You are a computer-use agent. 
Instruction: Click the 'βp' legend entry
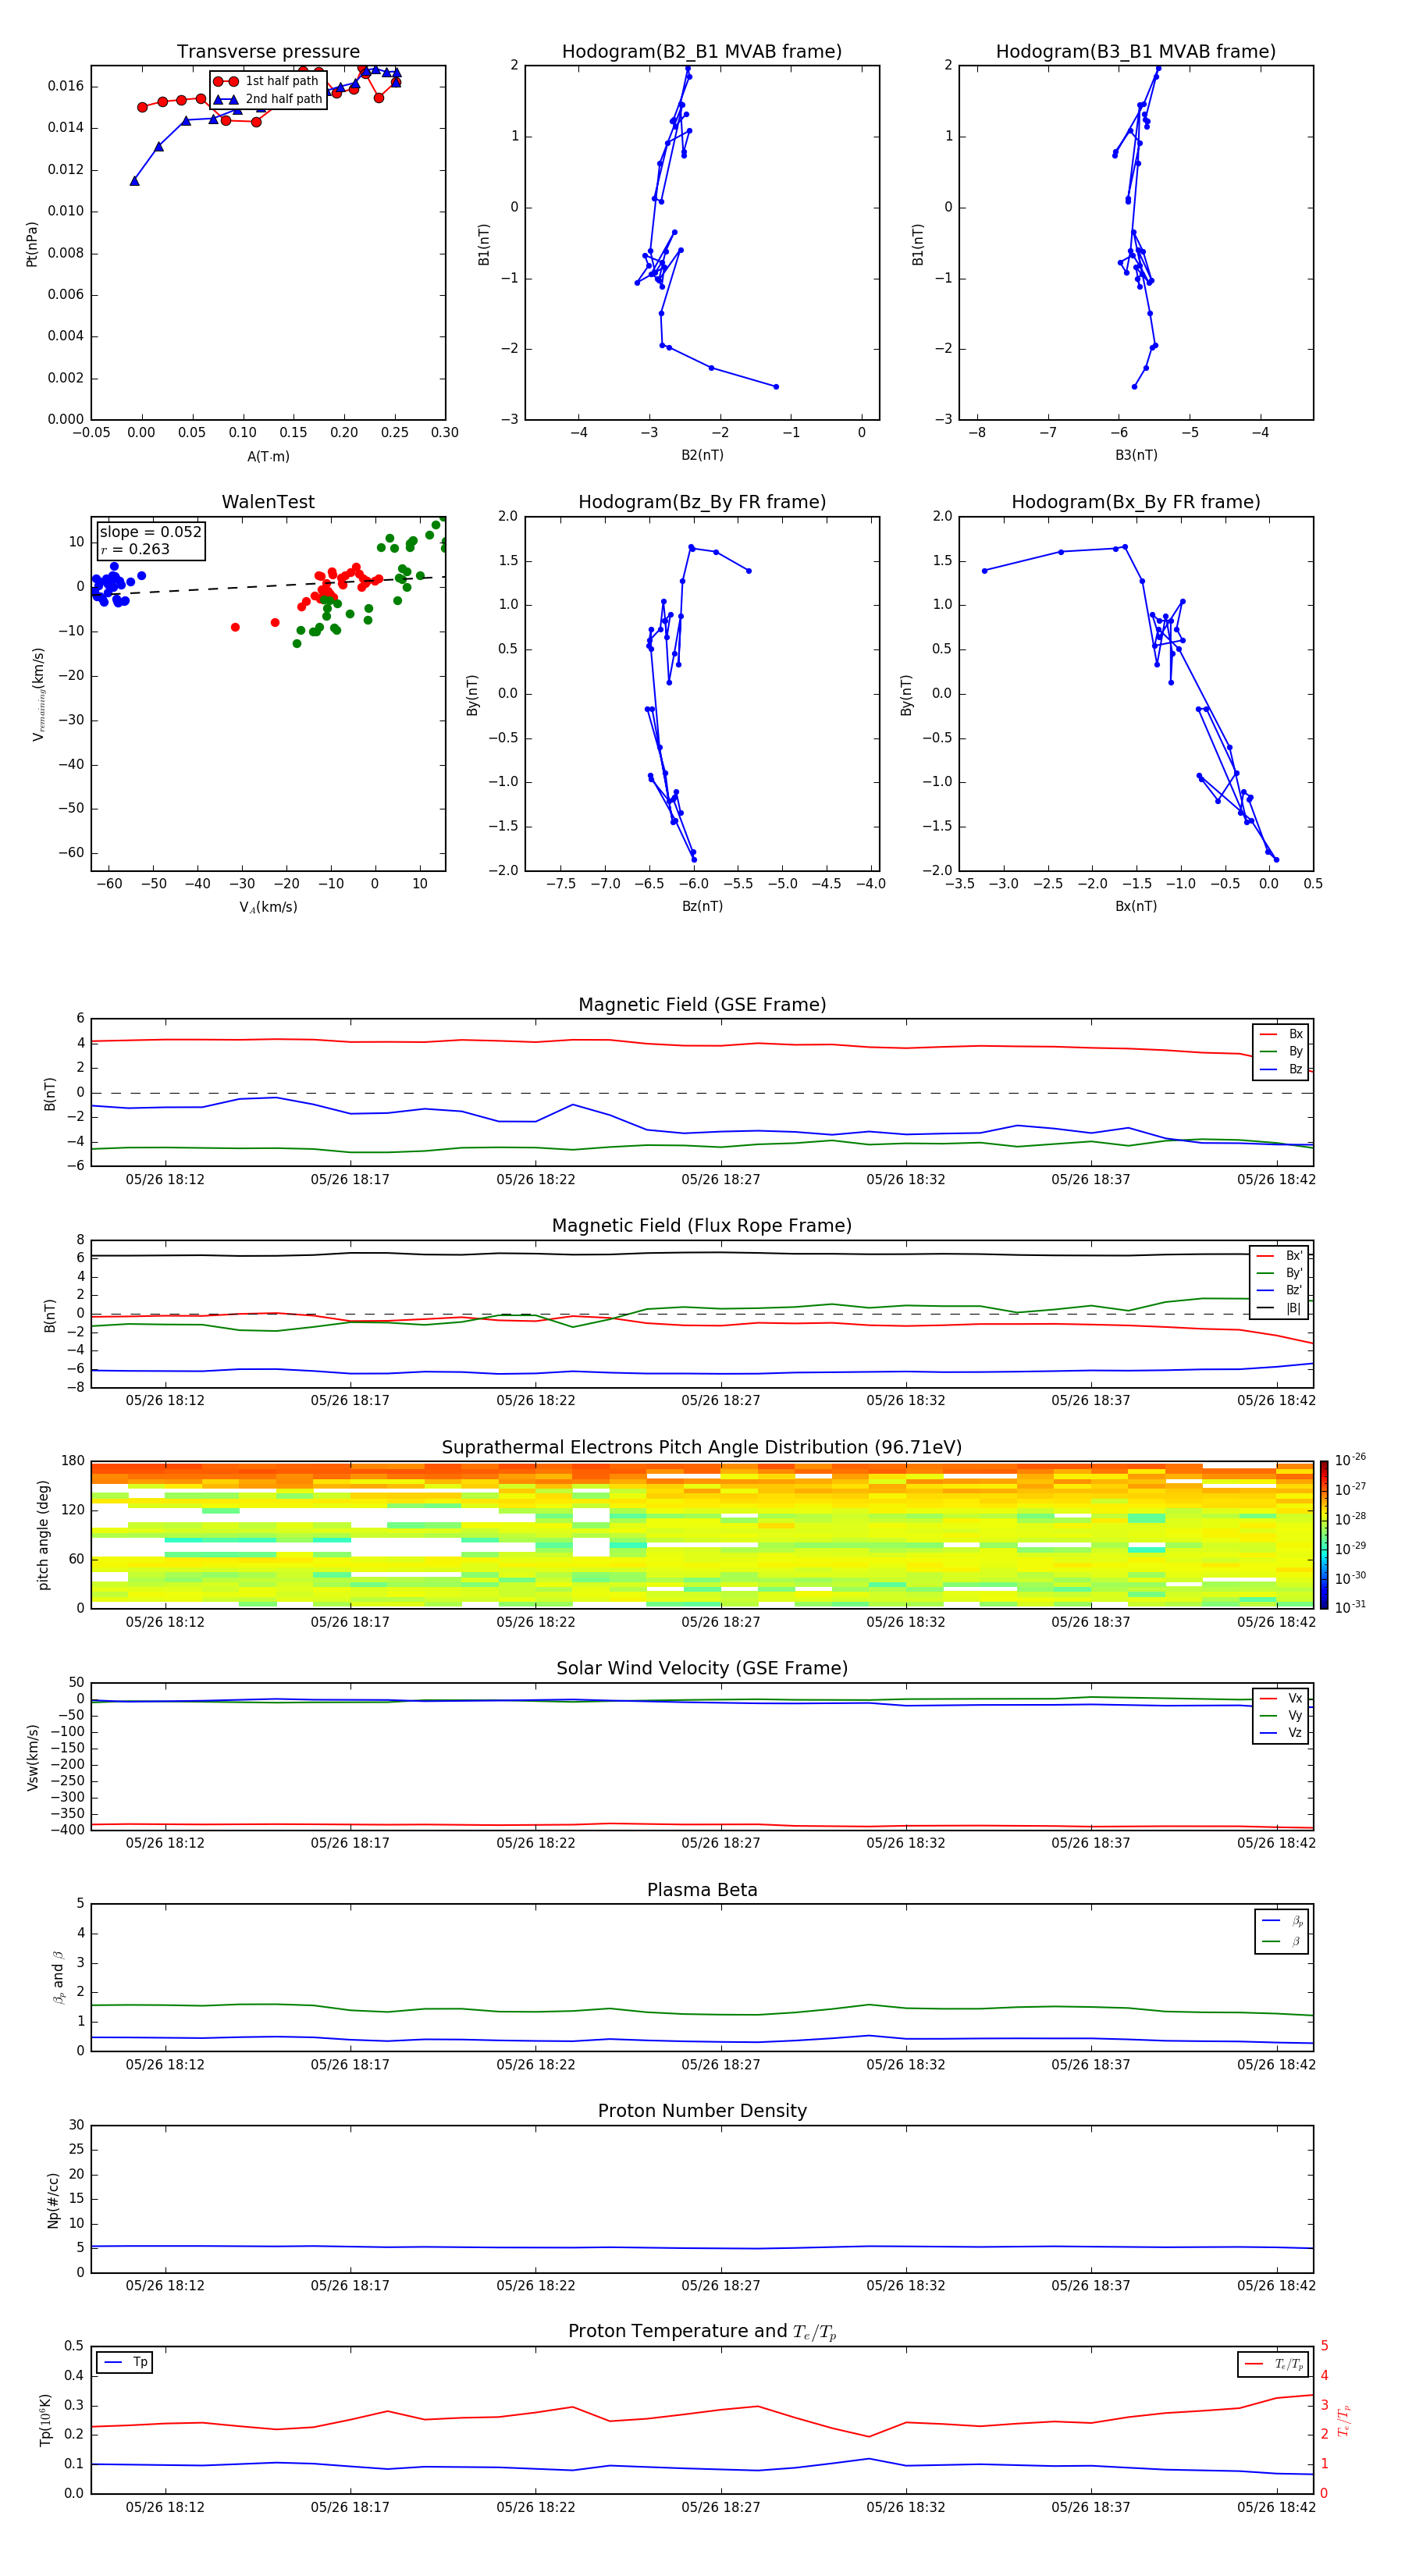tap(1283, 1921)
